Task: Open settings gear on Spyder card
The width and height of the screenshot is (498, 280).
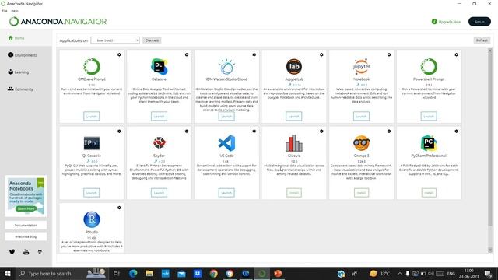Action: coord(187,131)
